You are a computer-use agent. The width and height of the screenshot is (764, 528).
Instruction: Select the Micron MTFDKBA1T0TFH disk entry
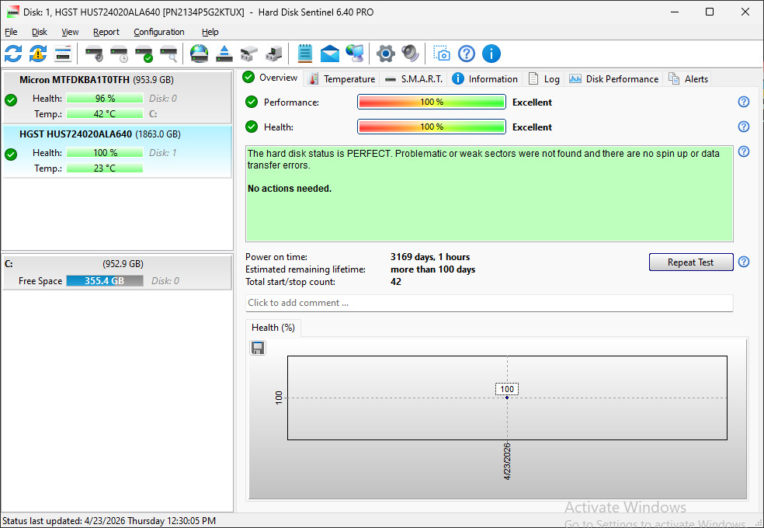(117, 97)
